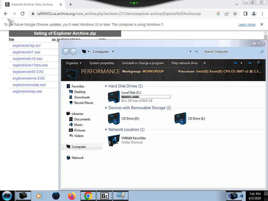The width and height of the screenshot is (268, 201).
Task: Show more toolbar commands chevron
Action: point(204,63)
